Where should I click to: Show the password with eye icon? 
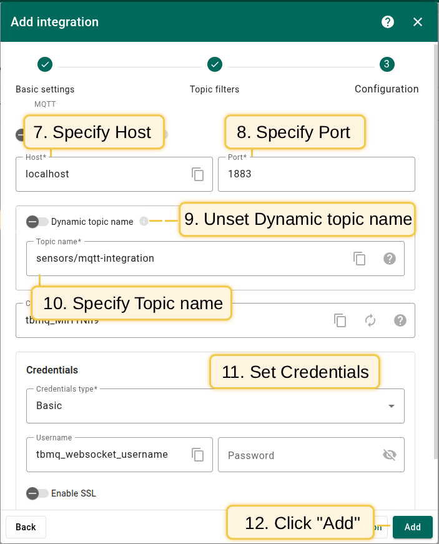tap(390, 455)
